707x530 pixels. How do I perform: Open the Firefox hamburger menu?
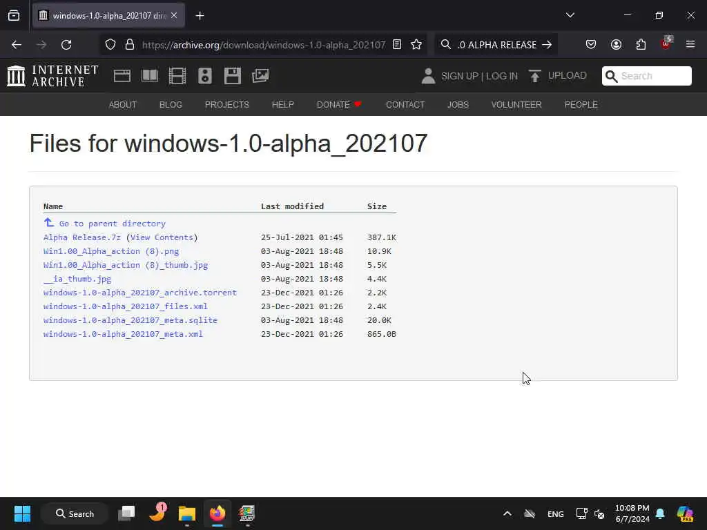coord(690,45)
